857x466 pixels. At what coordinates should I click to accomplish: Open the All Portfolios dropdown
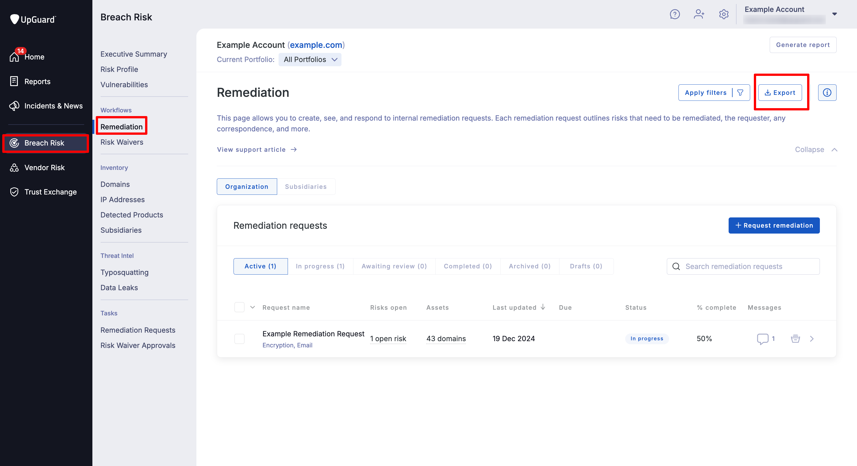tap(310, 59)
